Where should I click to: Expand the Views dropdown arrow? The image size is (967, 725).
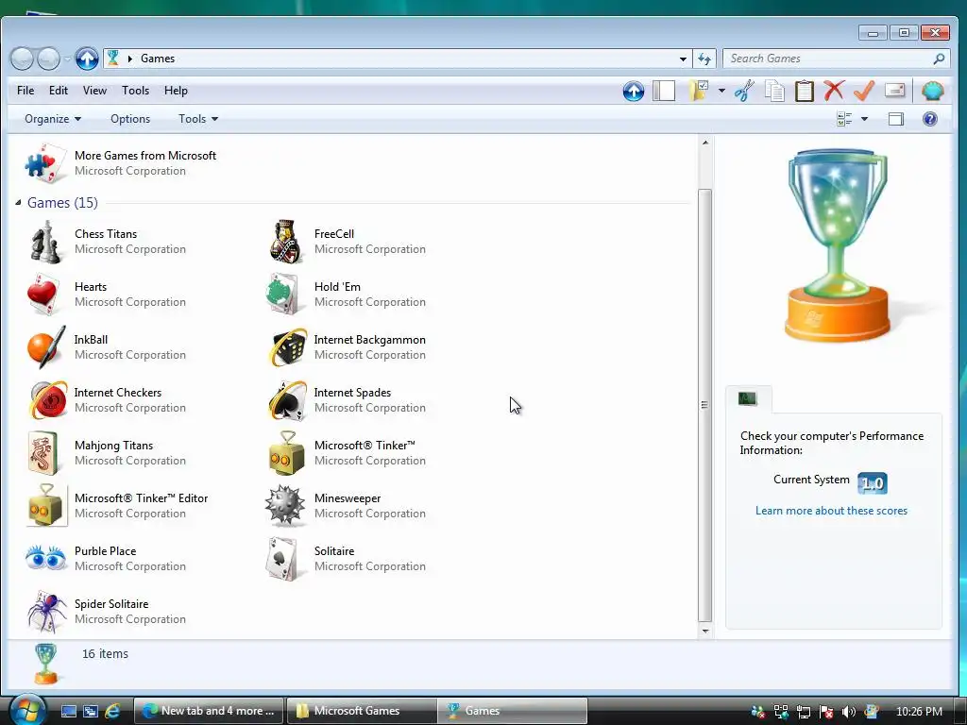[864, 119]
